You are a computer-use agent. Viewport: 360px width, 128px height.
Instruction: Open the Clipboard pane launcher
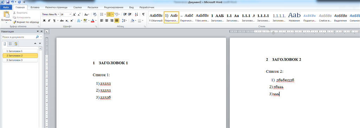pos(39,27)
